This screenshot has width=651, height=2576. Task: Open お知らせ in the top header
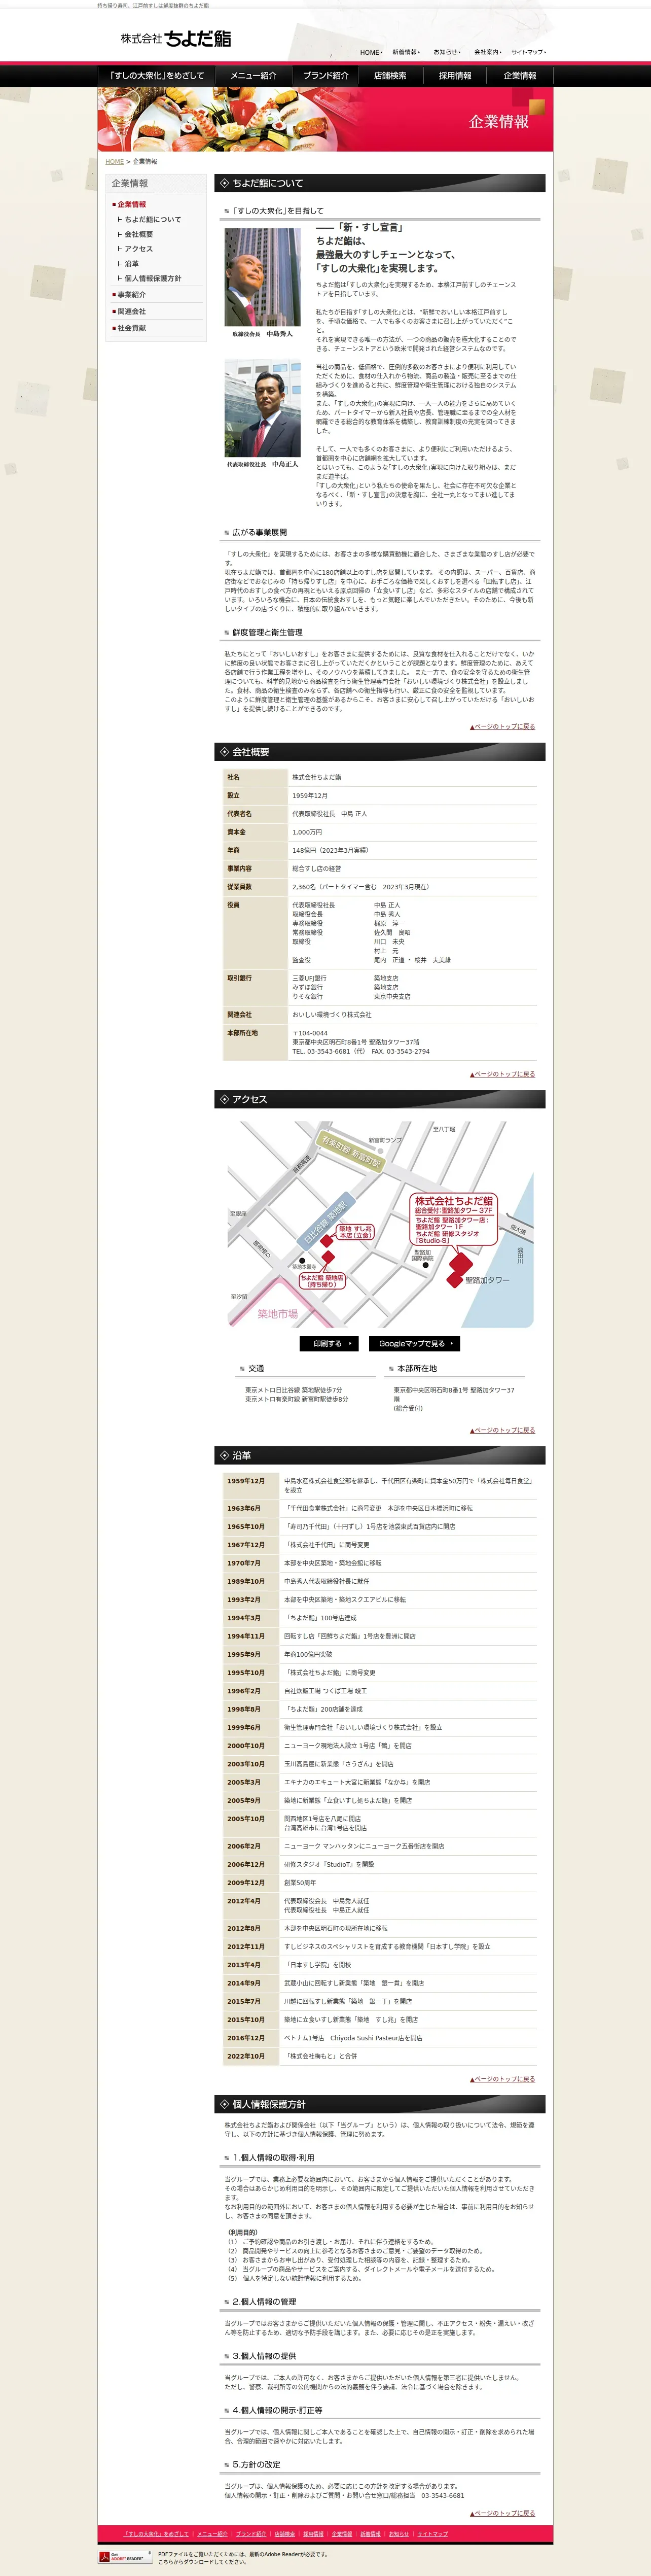tap(446, 52)
